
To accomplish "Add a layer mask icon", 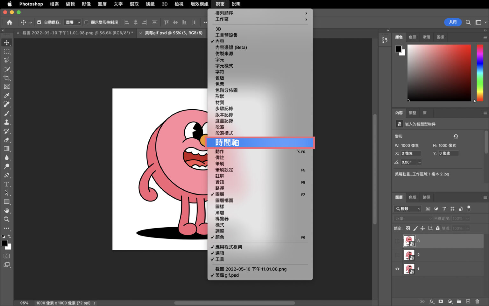I will click(x=441, y=301).
